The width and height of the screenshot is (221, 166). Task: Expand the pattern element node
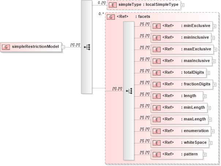205,155
